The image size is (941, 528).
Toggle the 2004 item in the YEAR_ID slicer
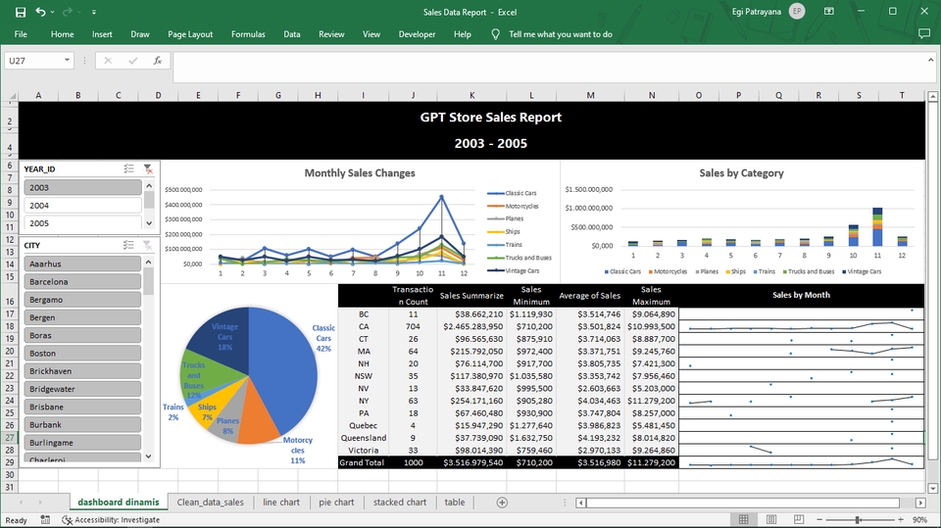81,206
